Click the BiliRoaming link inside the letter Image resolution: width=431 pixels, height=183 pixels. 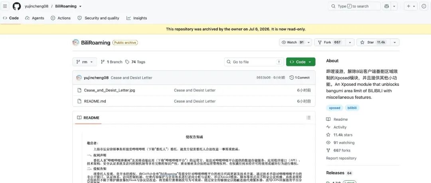(x=168, y=174)
